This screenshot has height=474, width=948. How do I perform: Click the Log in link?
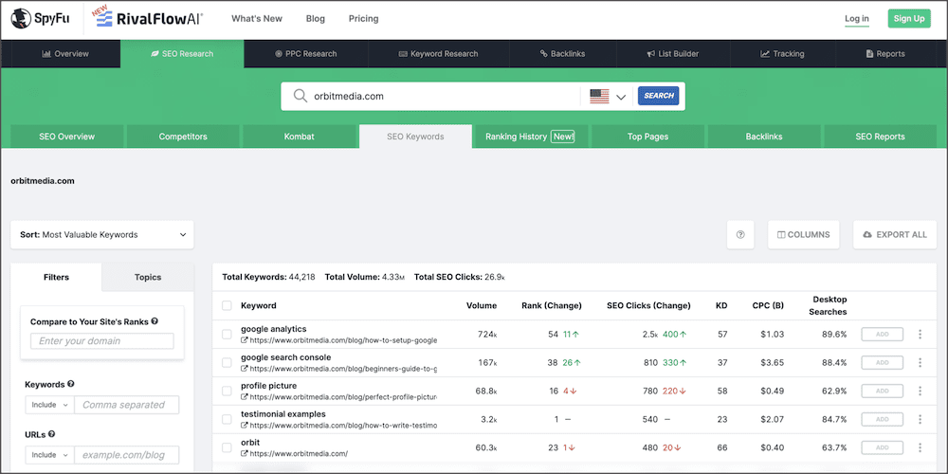[x=857, y=18]
